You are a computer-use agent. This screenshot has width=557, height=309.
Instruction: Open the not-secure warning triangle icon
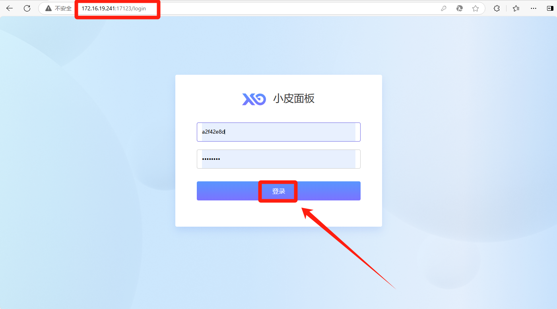pos(49,8)
